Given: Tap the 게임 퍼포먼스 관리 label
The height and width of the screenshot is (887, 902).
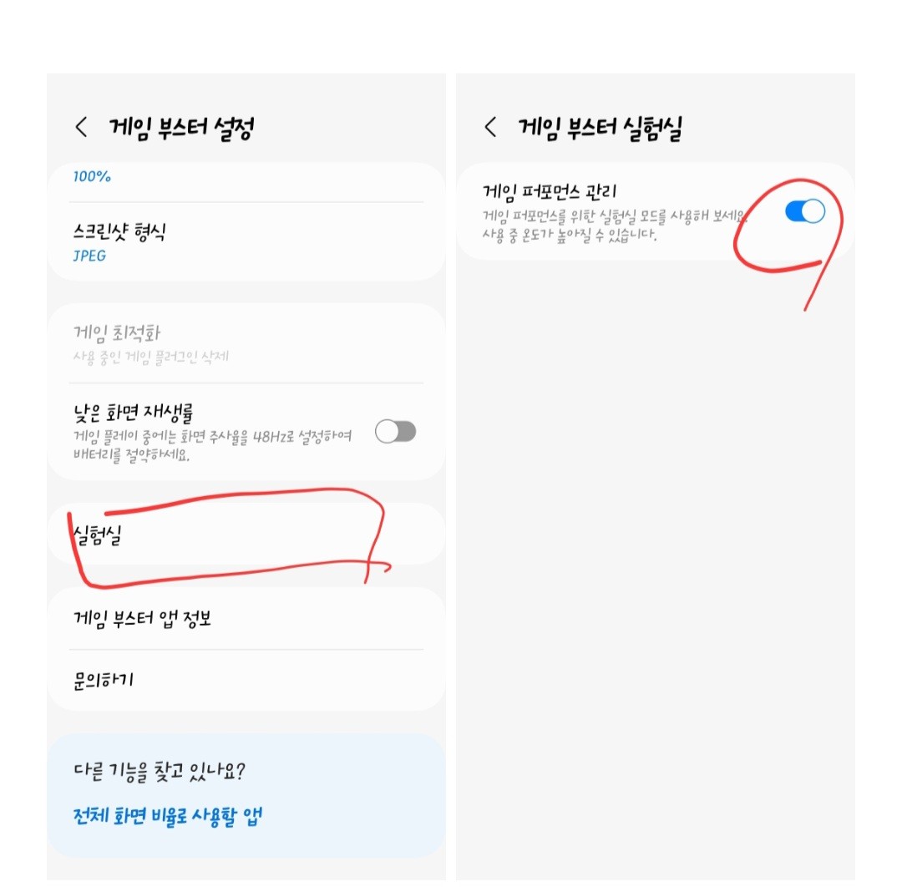Looking at the screenshot, I should tap(550, 191).
